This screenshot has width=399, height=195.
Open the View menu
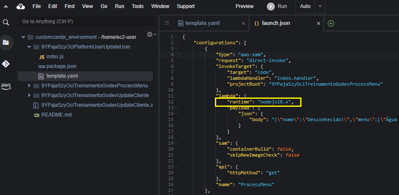87,6
